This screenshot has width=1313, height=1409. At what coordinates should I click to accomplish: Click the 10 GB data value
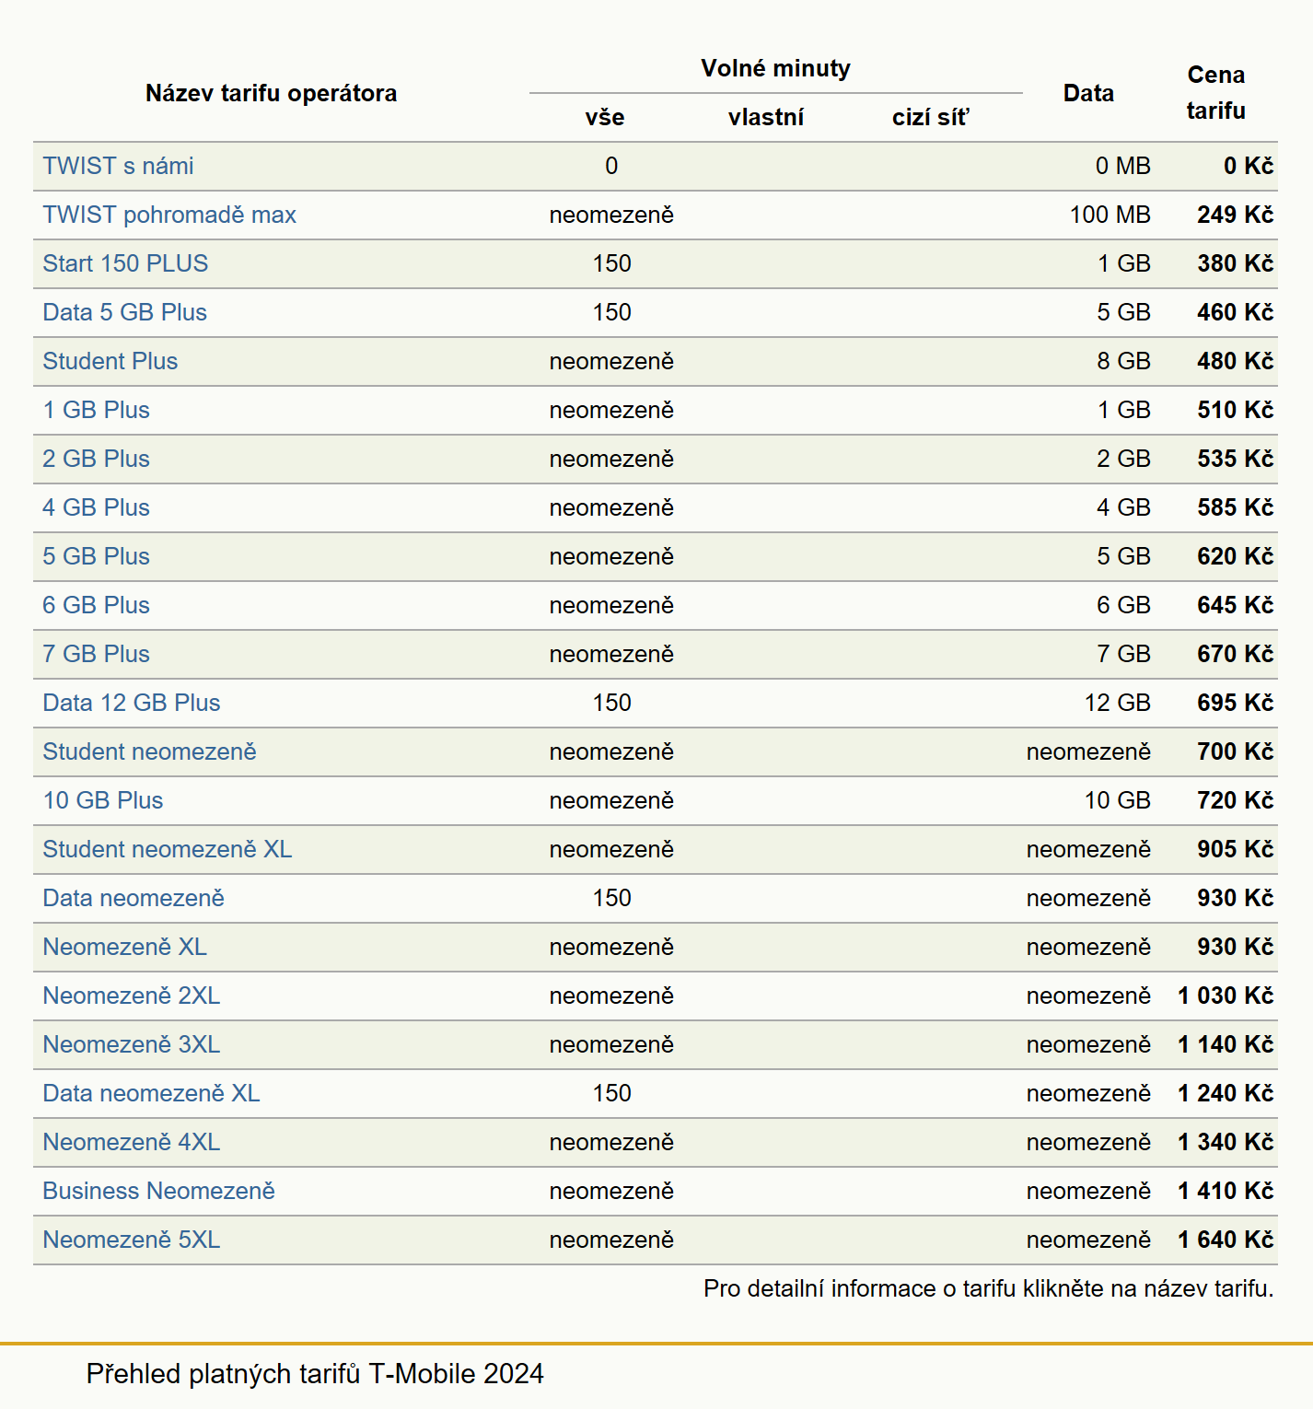coord(1117,800)
